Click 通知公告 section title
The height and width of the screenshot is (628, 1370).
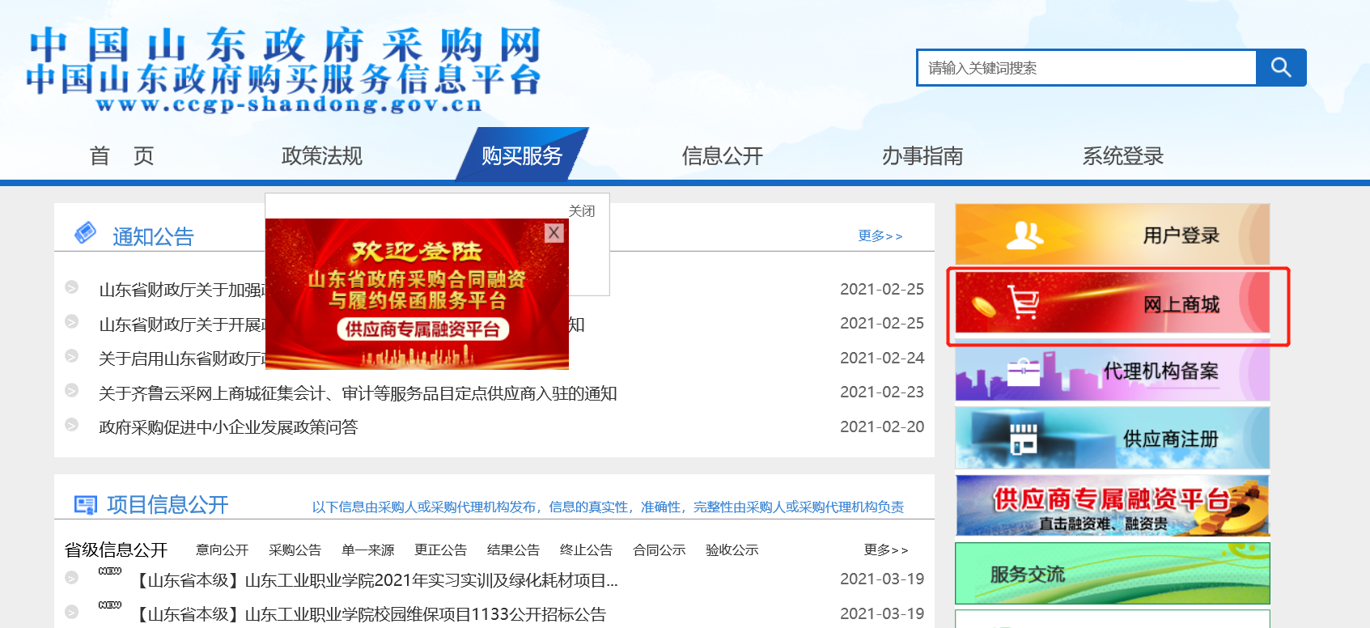pyautogui.click(x=153, y=236)
